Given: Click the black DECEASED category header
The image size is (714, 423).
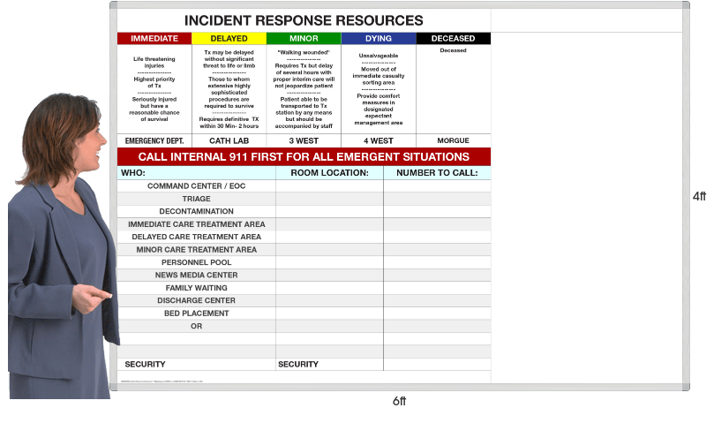Looking at the screenshot, I should 453,39.
